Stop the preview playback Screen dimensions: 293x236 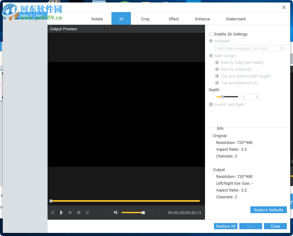pos(79,213)
